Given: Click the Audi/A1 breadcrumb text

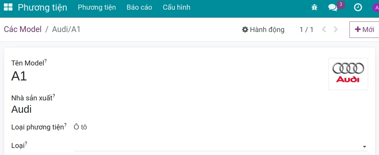Looking at the screenshot, I should [66, 29].
